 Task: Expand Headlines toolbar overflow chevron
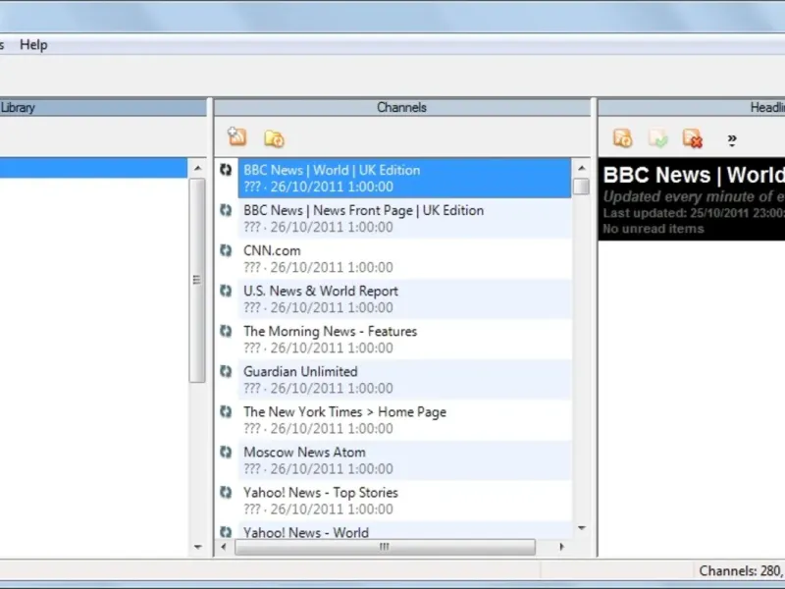coord(732,139)
